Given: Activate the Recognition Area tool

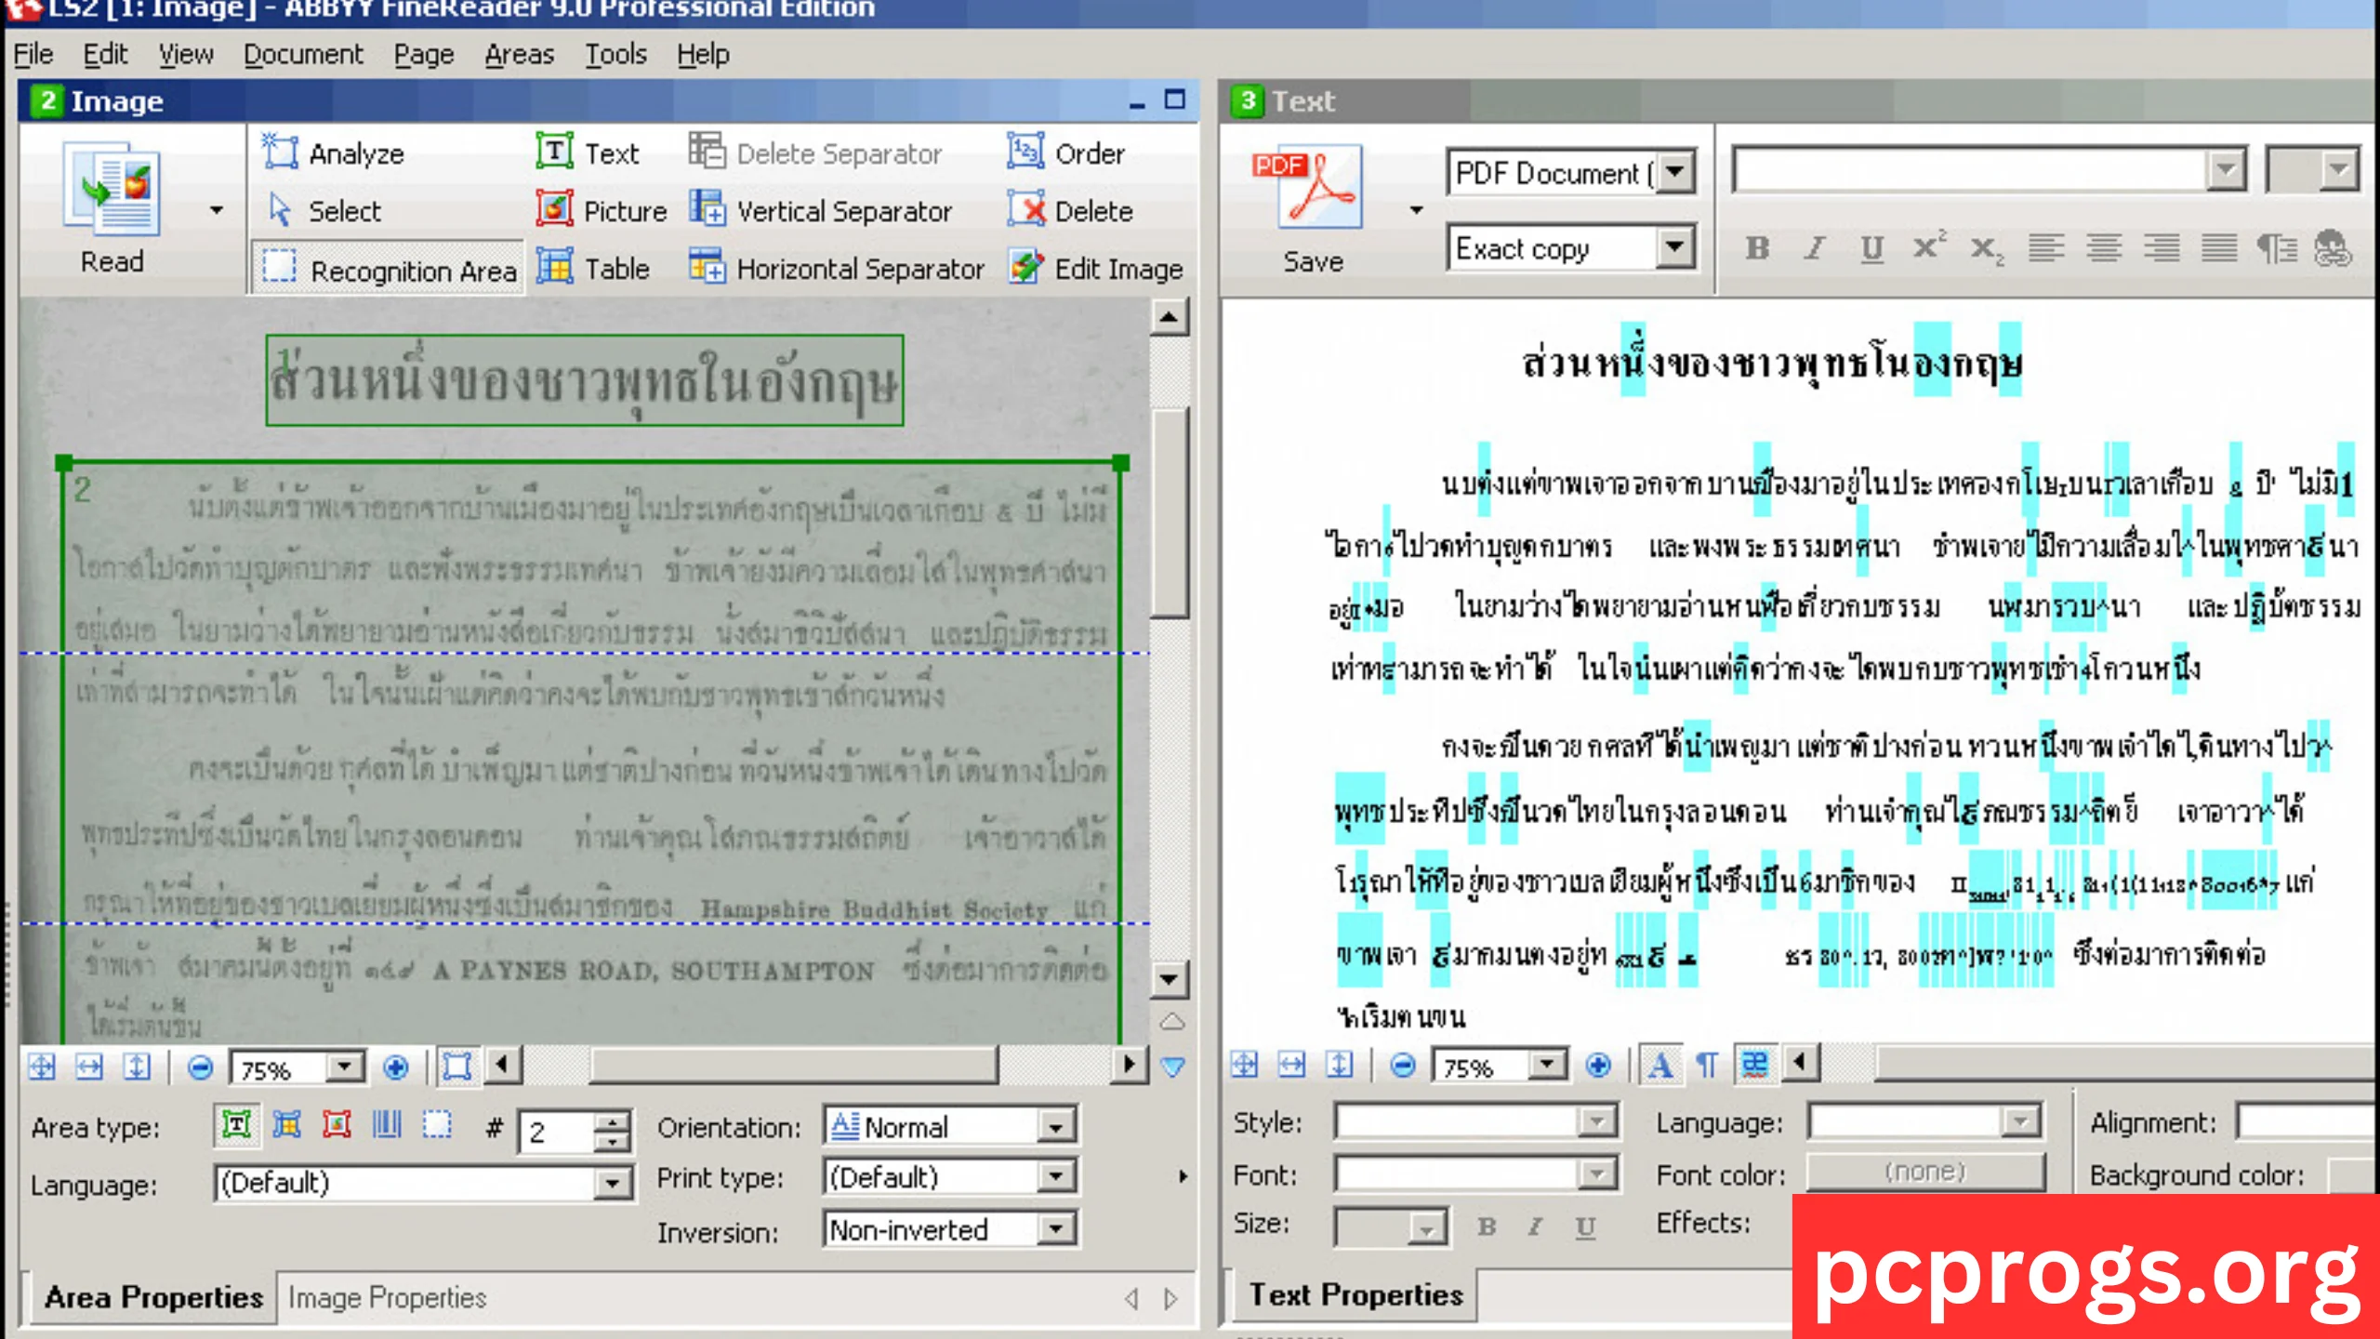Looking at the screenshot, I should [389, 270].
